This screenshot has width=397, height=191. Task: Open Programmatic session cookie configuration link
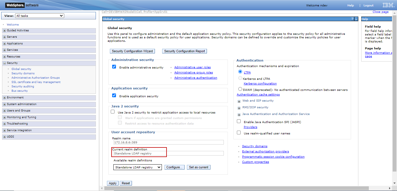tap(273, 157)
